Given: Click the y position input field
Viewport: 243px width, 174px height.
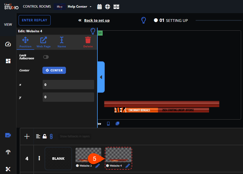Looking at the screenshot, I should [68, 97].
